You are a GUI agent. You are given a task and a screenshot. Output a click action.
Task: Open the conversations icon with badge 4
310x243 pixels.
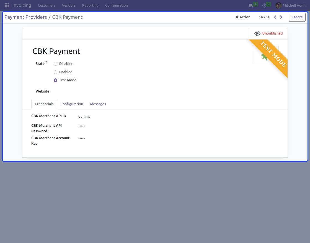click(251, 5)
